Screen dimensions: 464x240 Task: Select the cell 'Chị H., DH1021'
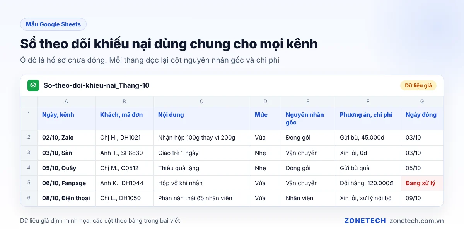tap(125, 138)
